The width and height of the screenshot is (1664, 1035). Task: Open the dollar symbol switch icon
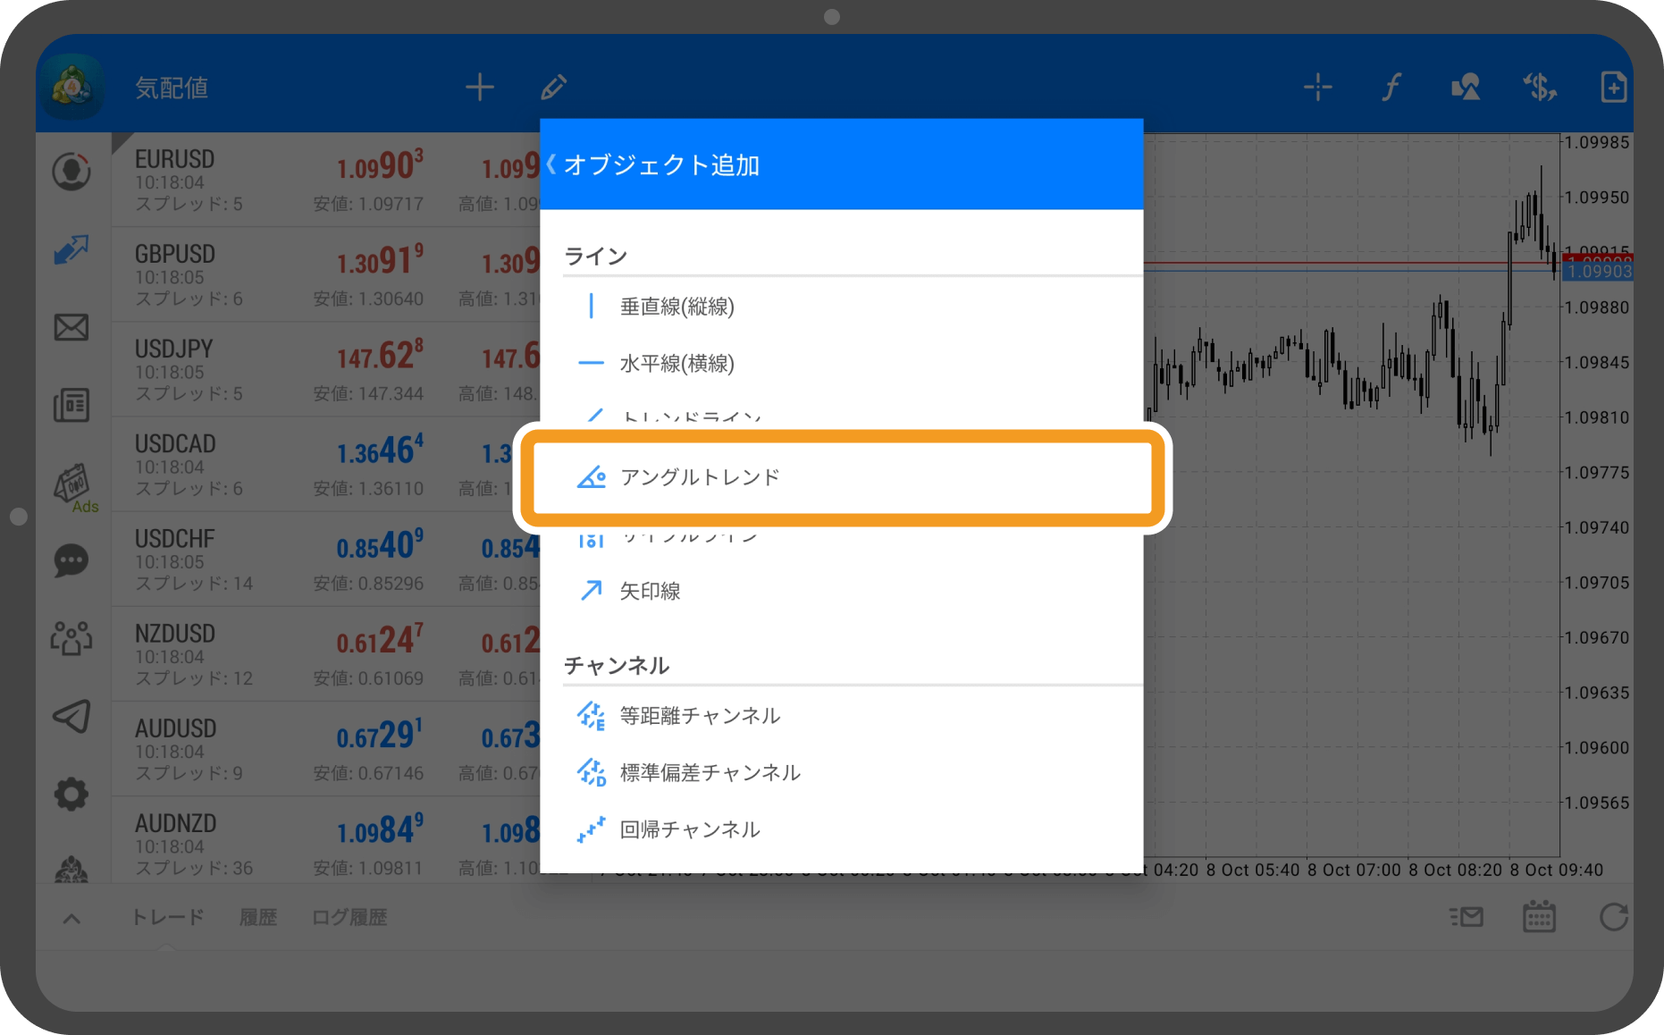coord(1540,88)
